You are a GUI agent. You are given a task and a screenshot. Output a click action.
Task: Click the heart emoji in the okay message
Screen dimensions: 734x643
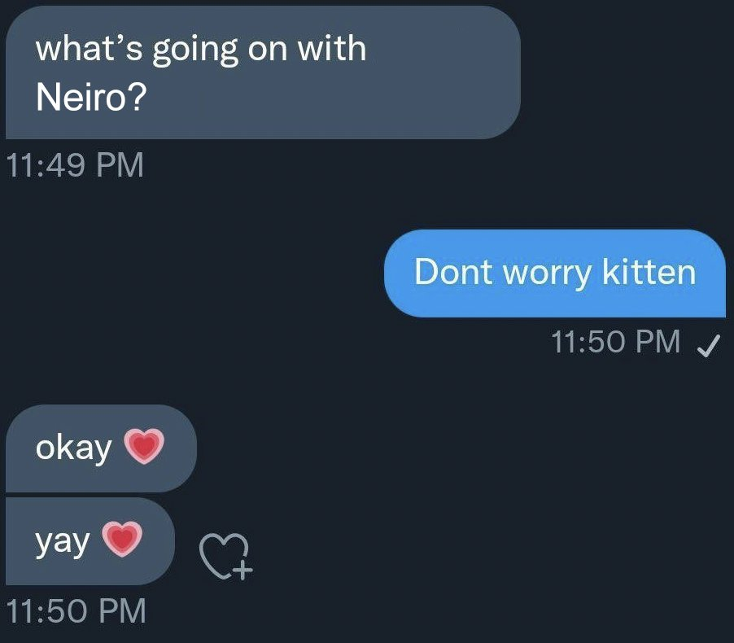144,446
